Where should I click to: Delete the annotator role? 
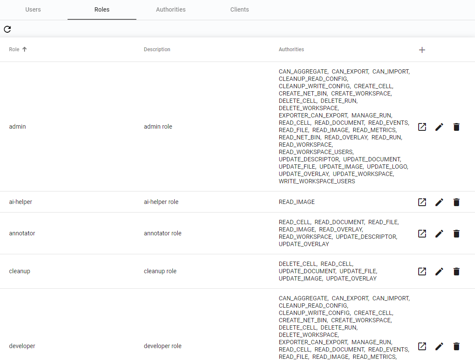[456, 234]
